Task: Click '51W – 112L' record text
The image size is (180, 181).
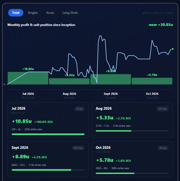Action: pyautogui.click(x=103, y=126)
